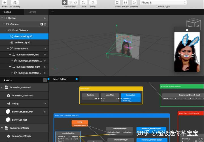Viewport: 204px width, 142px height.
Task: Toggle Enable checkbox in Loop Animation patch
Action: [x=64, y=137]
